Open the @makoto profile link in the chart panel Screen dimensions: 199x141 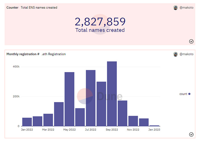click(x=186, y=54)
